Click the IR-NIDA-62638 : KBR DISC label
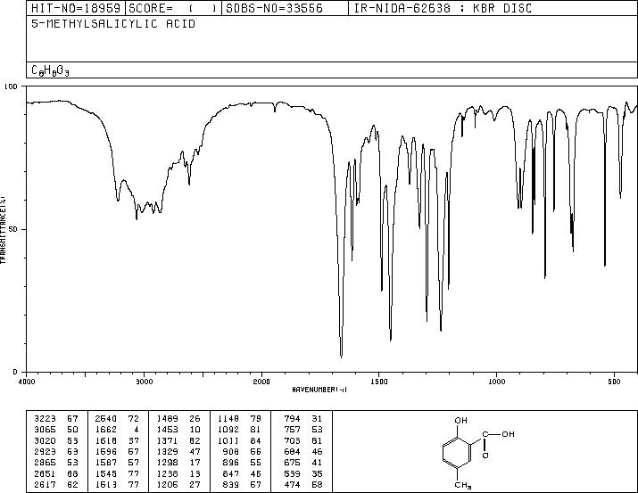 (x=443, y=8)
